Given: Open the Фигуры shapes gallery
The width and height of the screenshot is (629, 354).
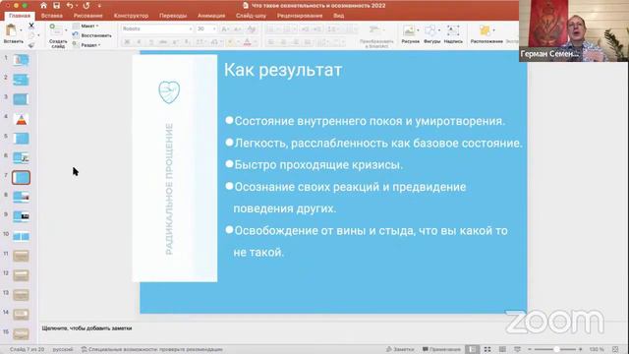Looking at the screenshot, I should [x=431, y=33].
